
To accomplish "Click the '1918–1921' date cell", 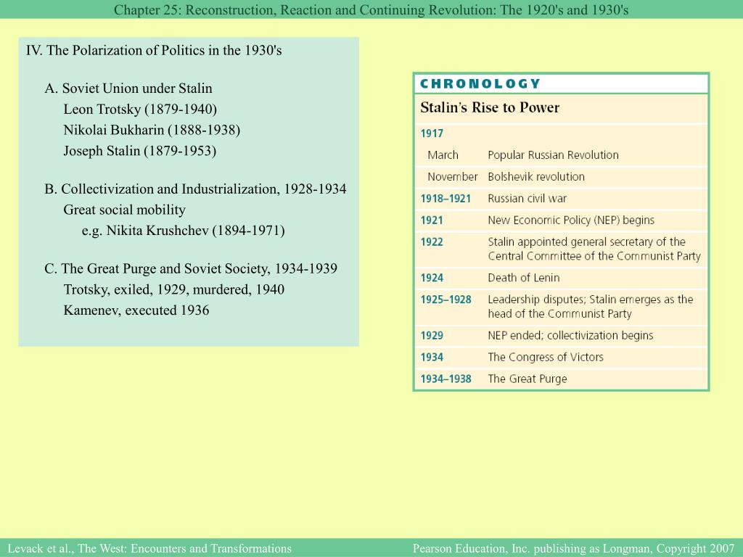I will (x=446, y=199).
